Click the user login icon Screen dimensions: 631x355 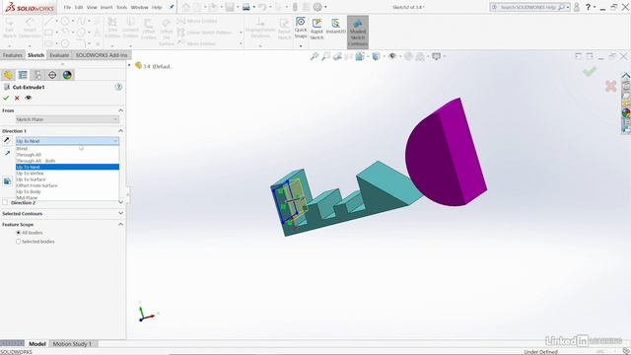577,7
